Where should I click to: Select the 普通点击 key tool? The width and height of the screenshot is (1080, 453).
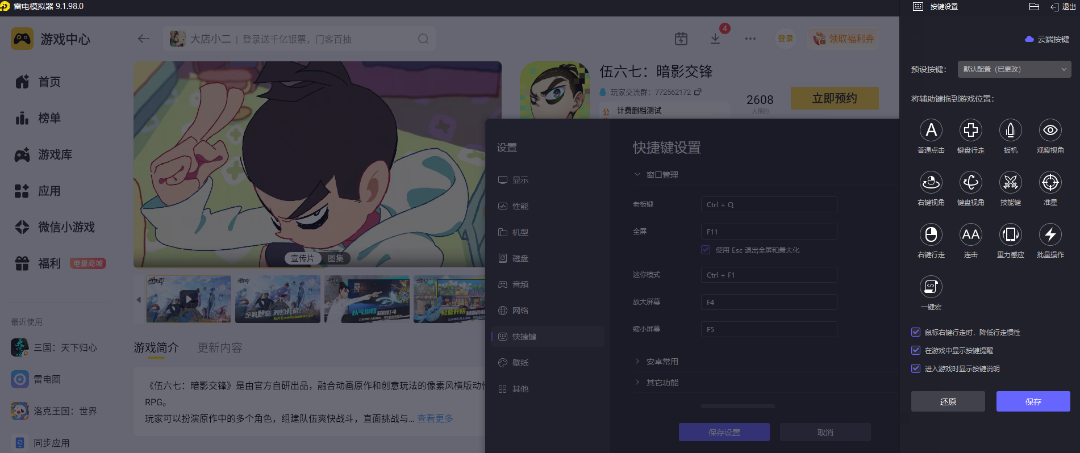[x=931, y=131]
